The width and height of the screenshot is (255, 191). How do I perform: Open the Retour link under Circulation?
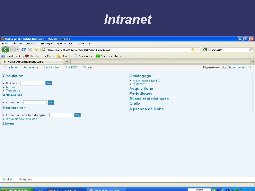pos(11,87)
